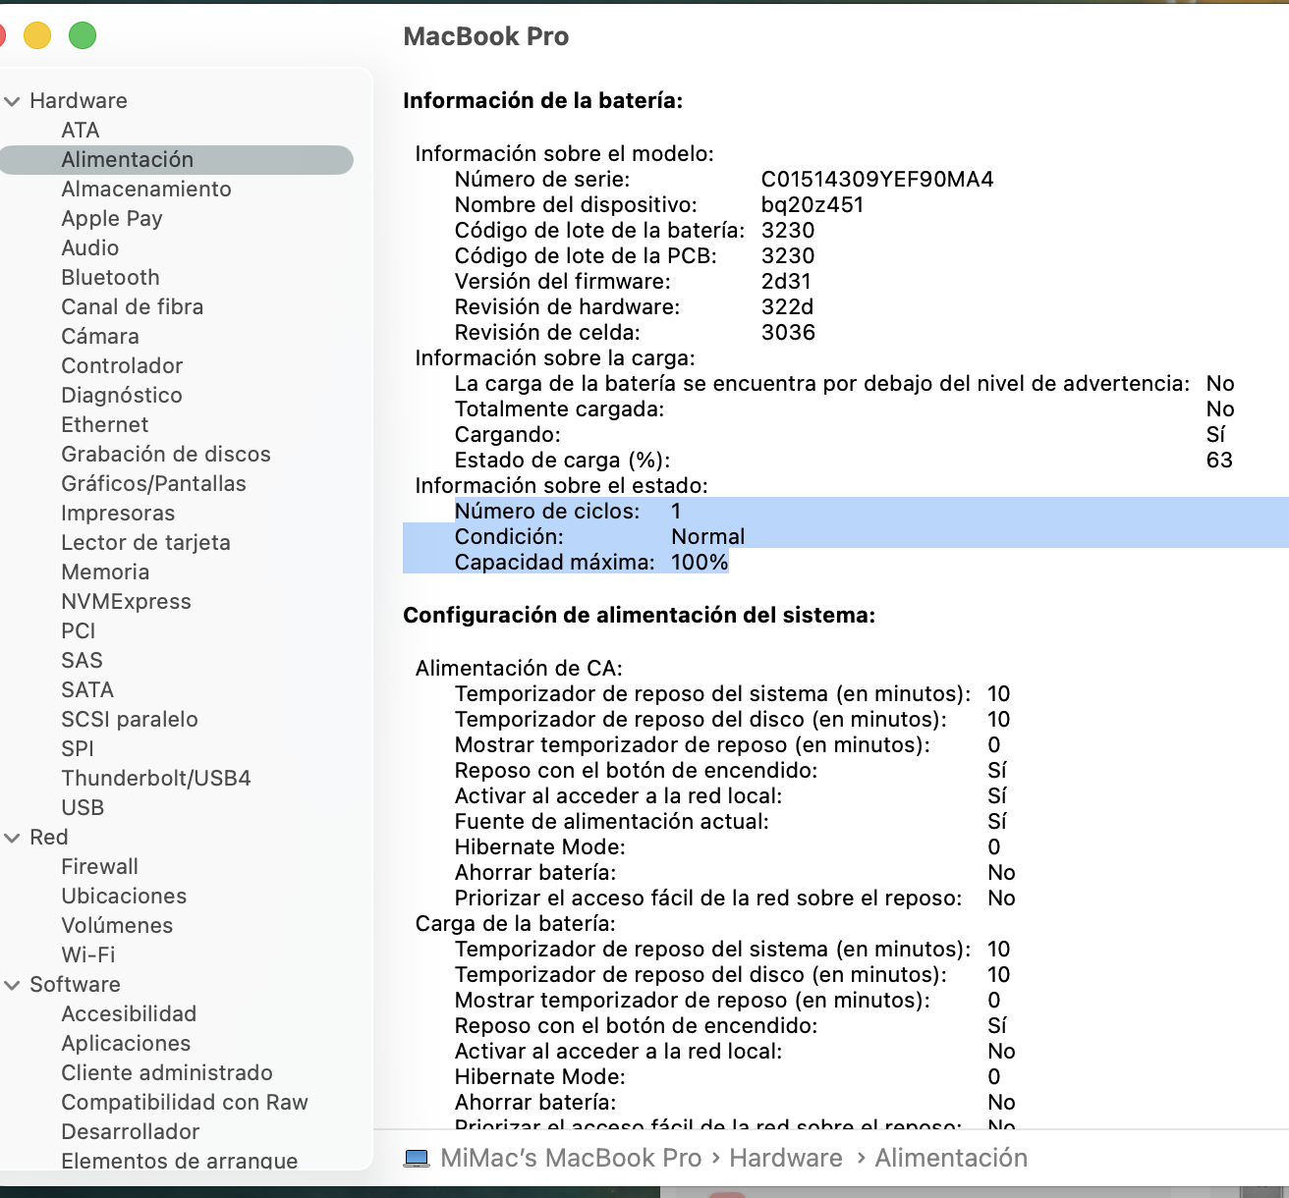
Task: Collapse the Hardware section chevron
Action: tap(13, 101)
